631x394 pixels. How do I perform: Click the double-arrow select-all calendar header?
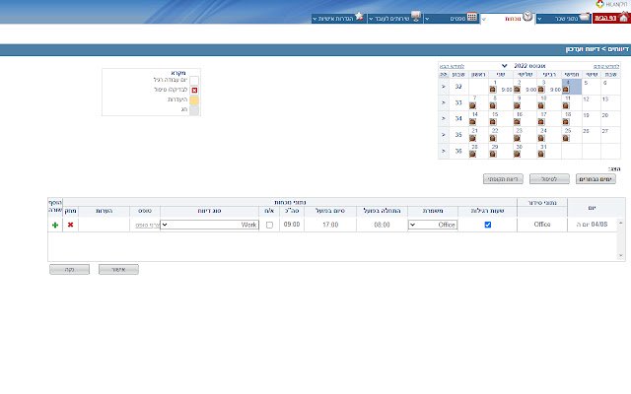click(444, 75)
